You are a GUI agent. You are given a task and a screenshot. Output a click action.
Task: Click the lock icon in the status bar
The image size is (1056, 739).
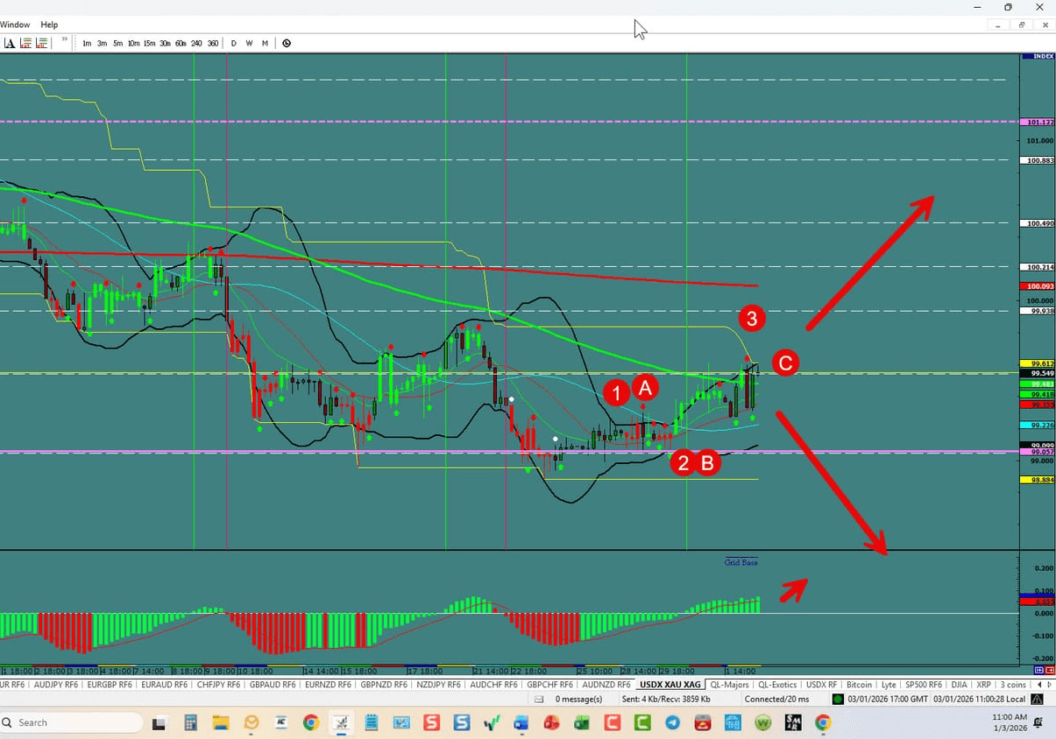1035,699
